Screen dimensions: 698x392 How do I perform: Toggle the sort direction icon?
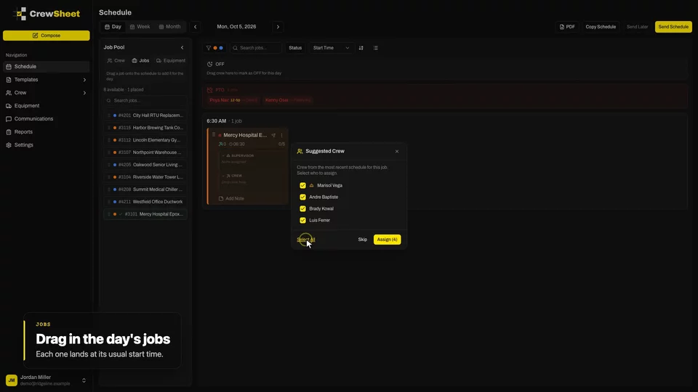click(x=361, y=48)
